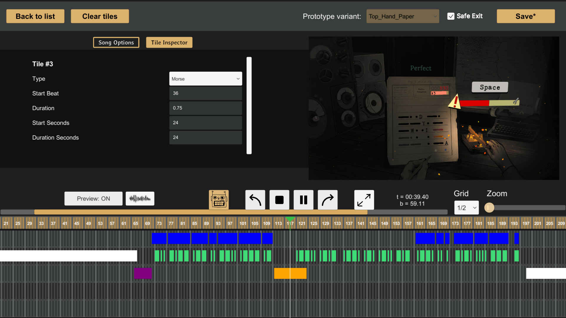Click the audio waveform icon button
The width and height of the screenshot is (566, 318).
pos(140,199)
